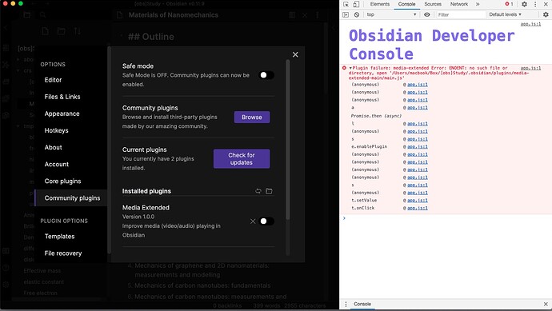
Task: Open app.js:1 link above the console banner
Action: (x=531, y=24)
